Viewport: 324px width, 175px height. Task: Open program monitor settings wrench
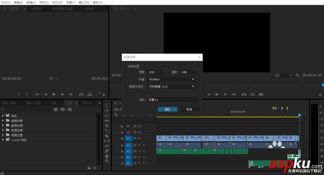click(298, 75)
